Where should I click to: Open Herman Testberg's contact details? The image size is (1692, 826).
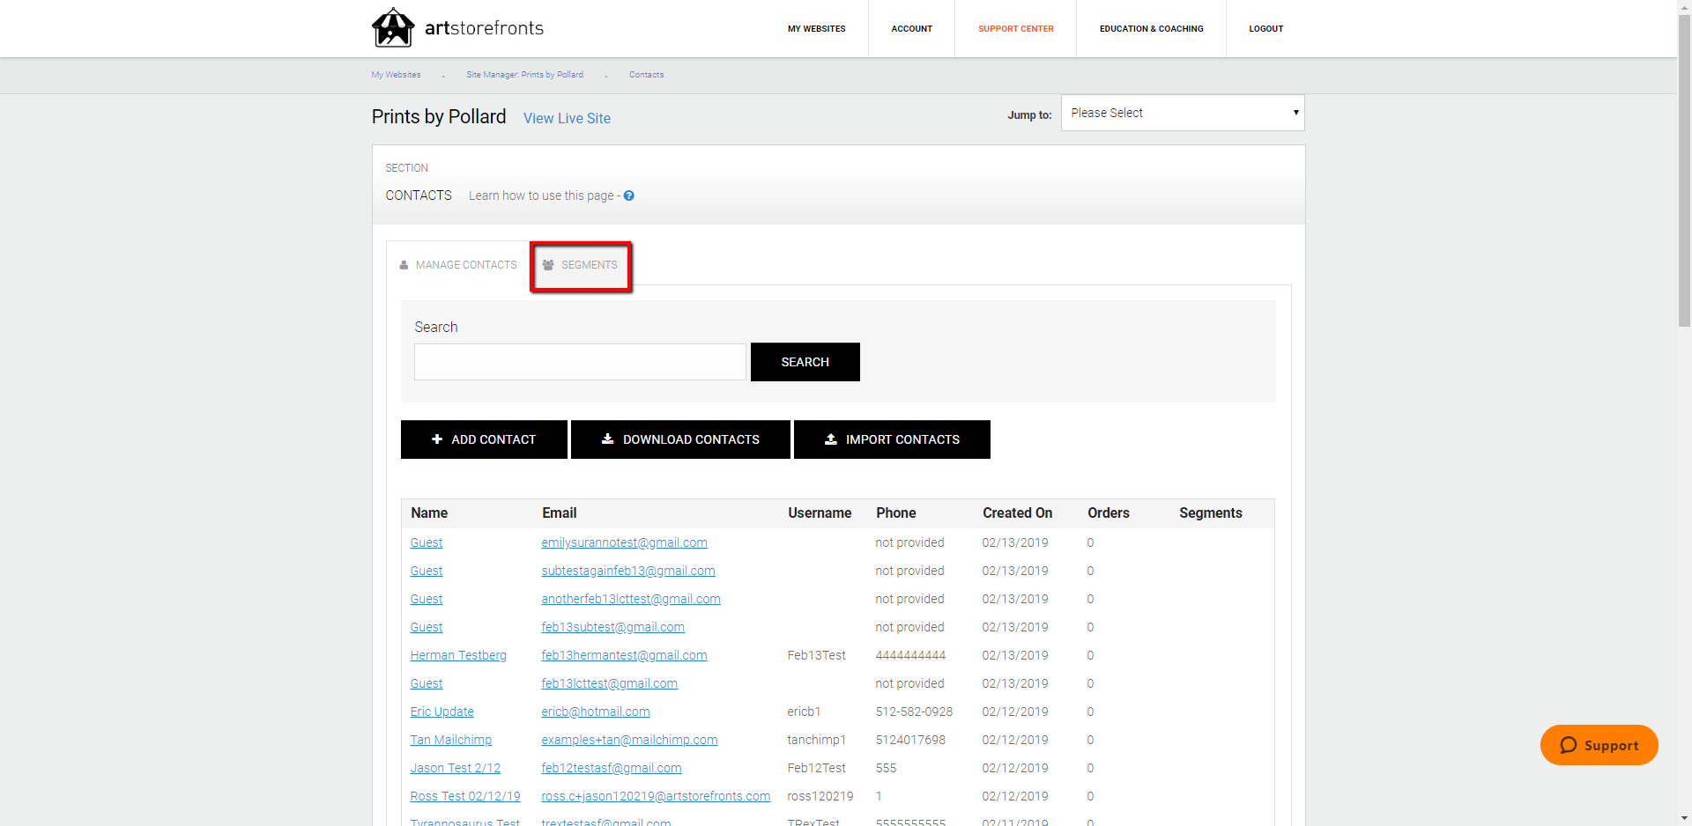(458, 655)
